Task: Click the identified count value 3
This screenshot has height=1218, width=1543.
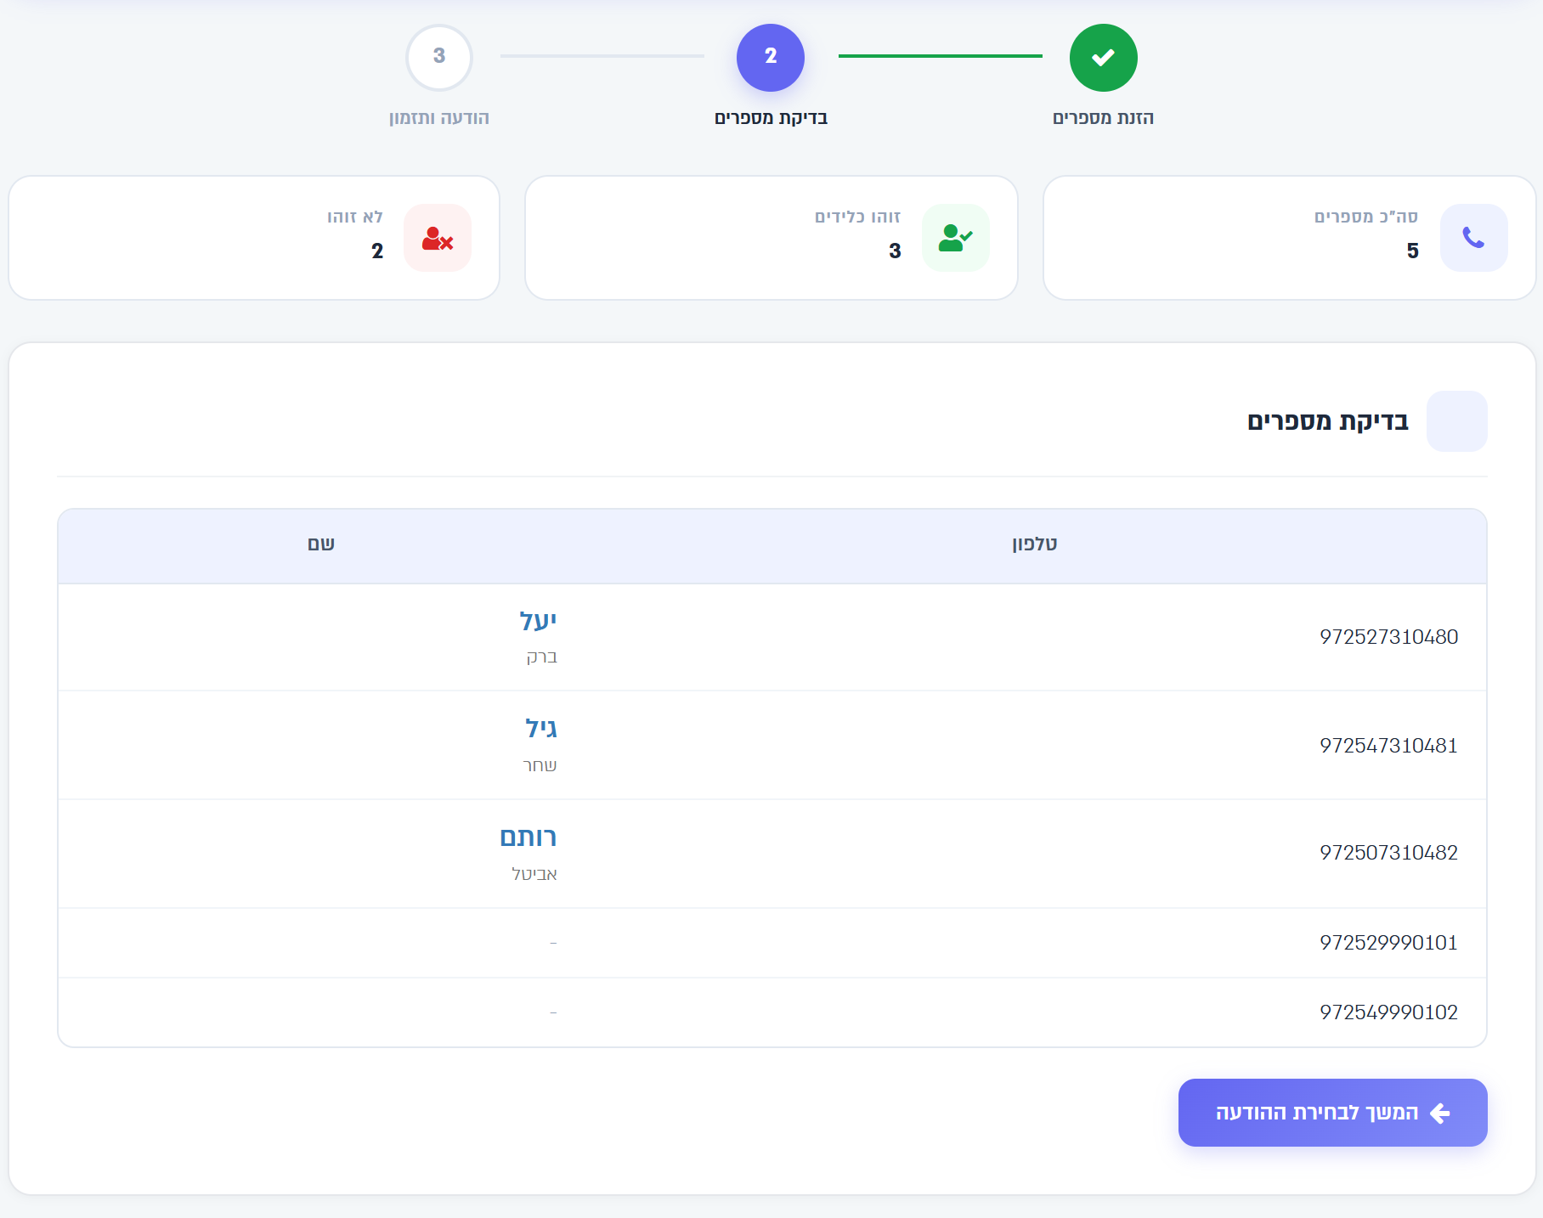Action: click(x=895, y=251)
